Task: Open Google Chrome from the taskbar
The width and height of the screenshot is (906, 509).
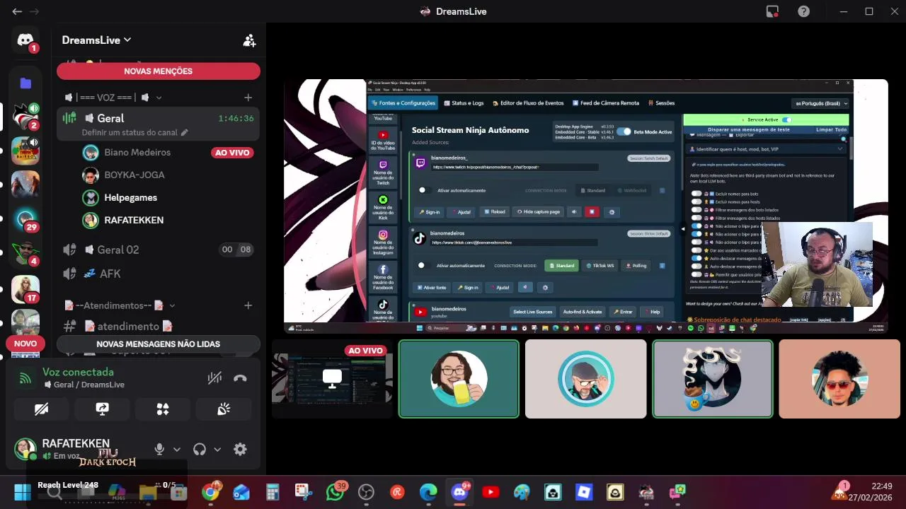Action: click(x=210, y=492)
